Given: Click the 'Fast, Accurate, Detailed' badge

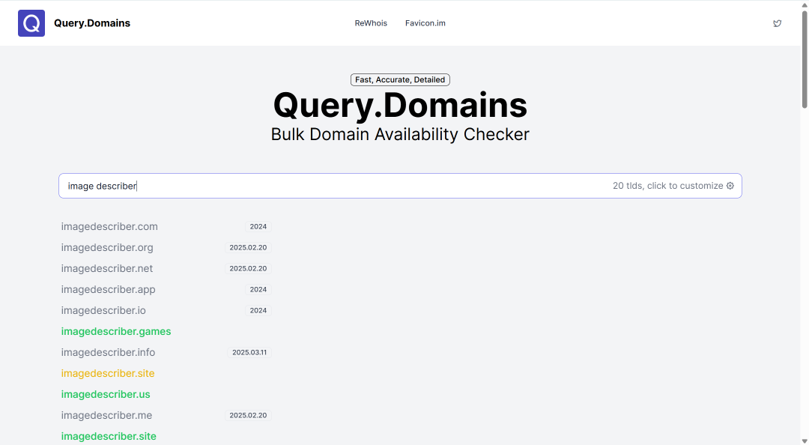Looking at the screenshot, I should pos(400,79).
